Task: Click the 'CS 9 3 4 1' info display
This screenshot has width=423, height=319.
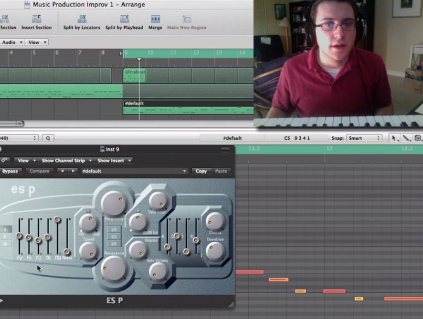Action: [297, 138]
